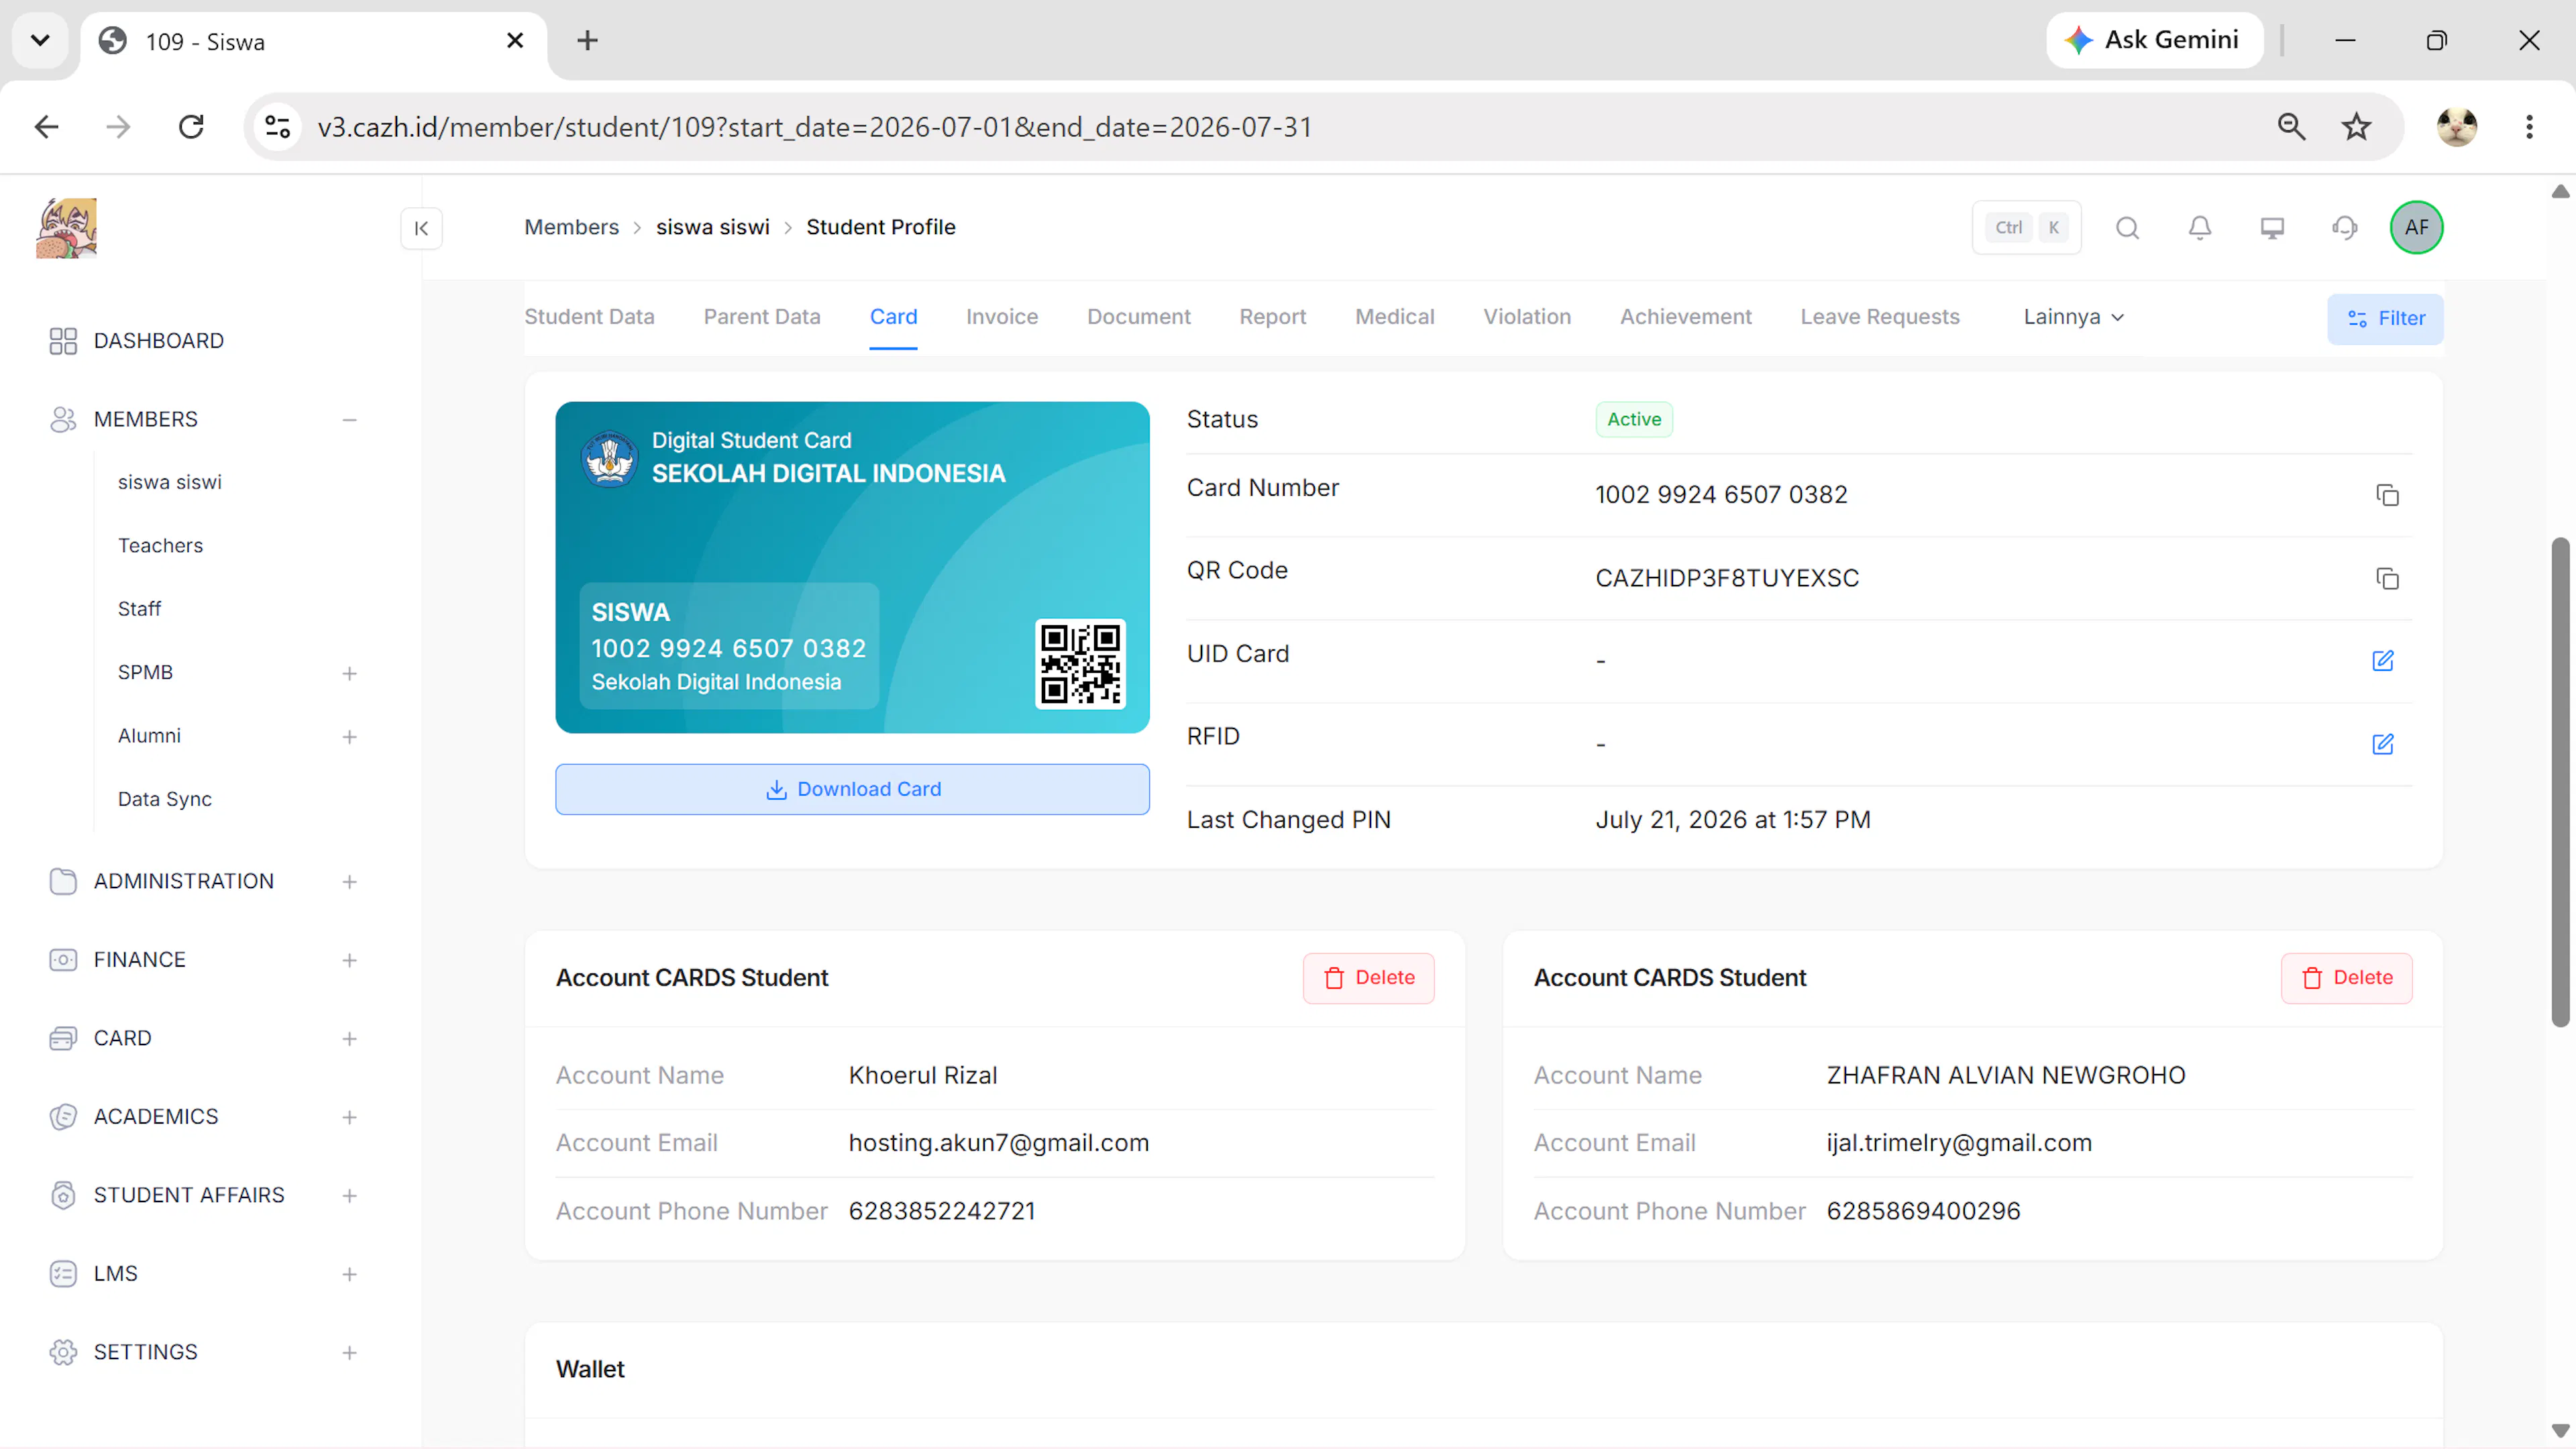This screenshot has width=2576, height=1449.
Task: Switch to Report tab
Action: point(1273,317)
